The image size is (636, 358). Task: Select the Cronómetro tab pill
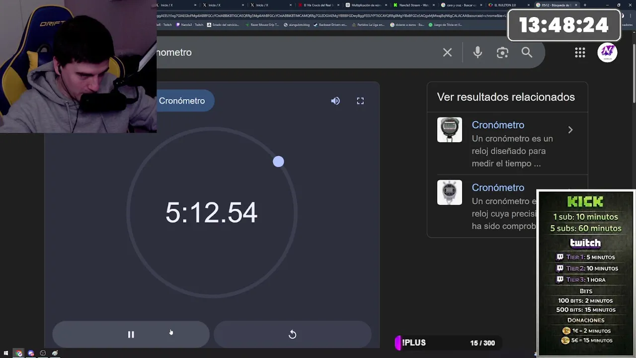(x=185, y=101)
